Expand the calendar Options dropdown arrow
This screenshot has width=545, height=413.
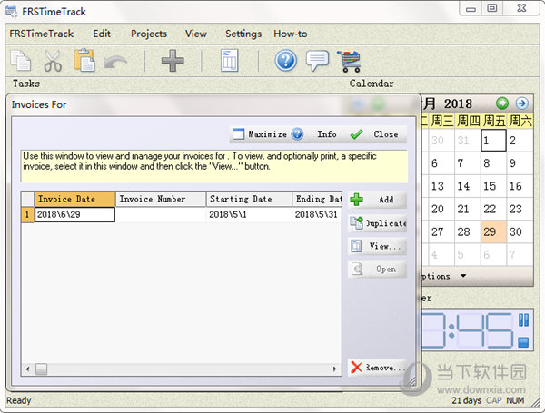[x=463, y=276]
